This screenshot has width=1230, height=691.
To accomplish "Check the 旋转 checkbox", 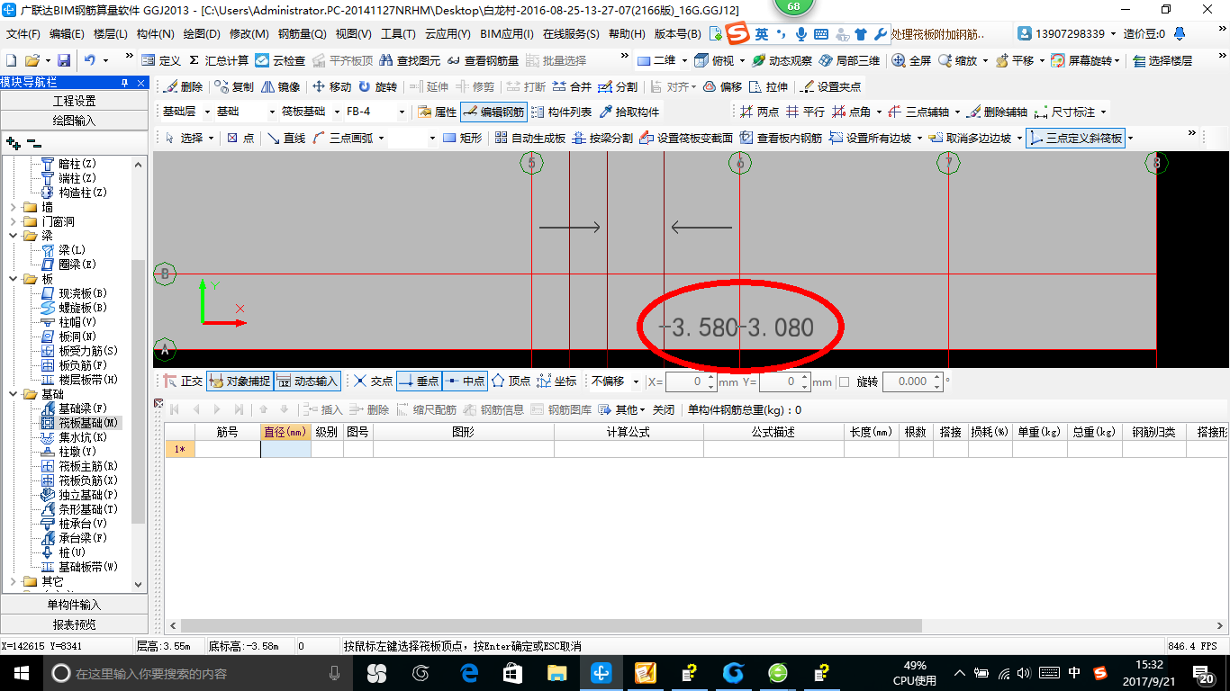I will (x=844, y=381).
